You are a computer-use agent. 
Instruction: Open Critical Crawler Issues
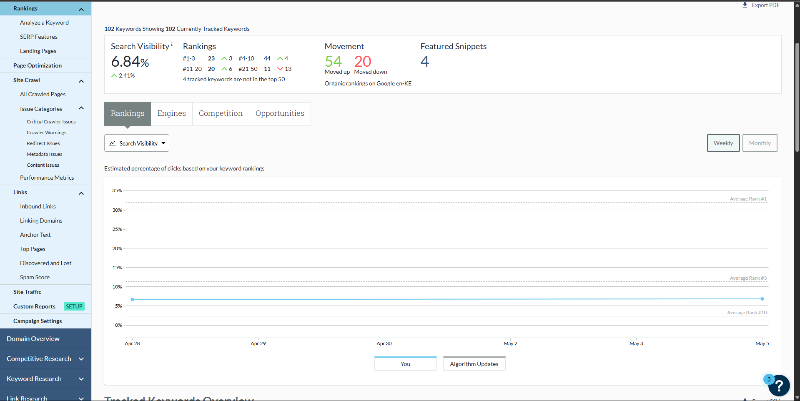(x=51, y=122)
